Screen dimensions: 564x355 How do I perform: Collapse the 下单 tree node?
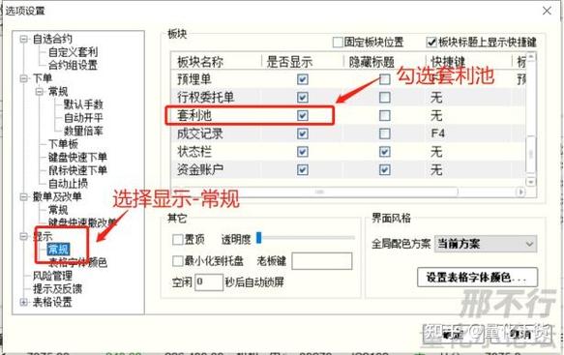pyautogui.click(x=24, y=78)
